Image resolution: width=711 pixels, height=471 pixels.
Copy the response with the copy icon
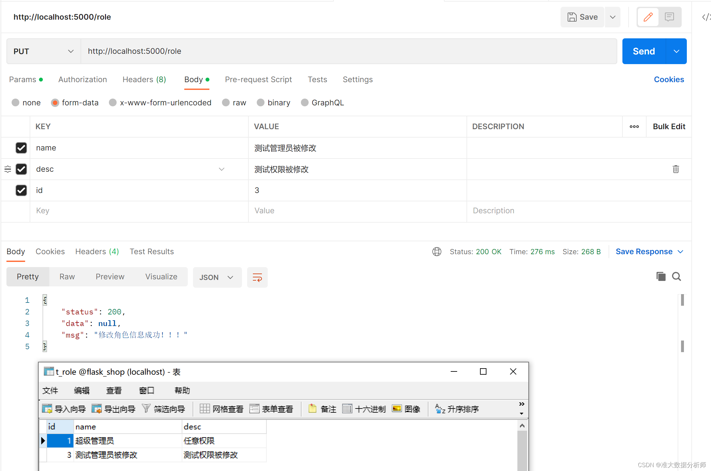(x=661, y=276)
